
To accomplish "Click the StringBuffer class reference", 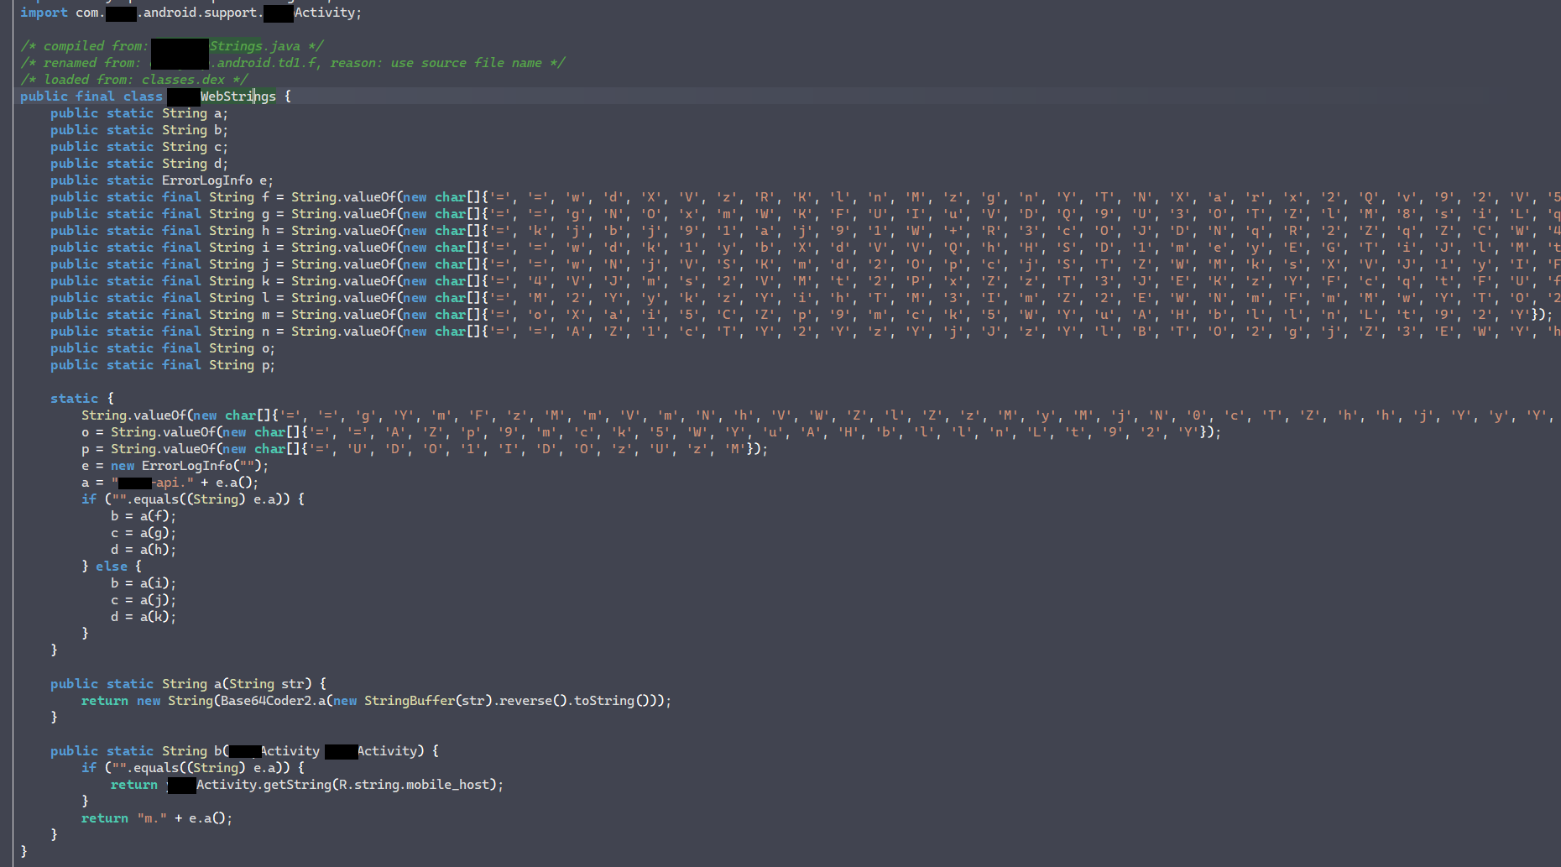I will pyautogui.click(x=410, y=701).
